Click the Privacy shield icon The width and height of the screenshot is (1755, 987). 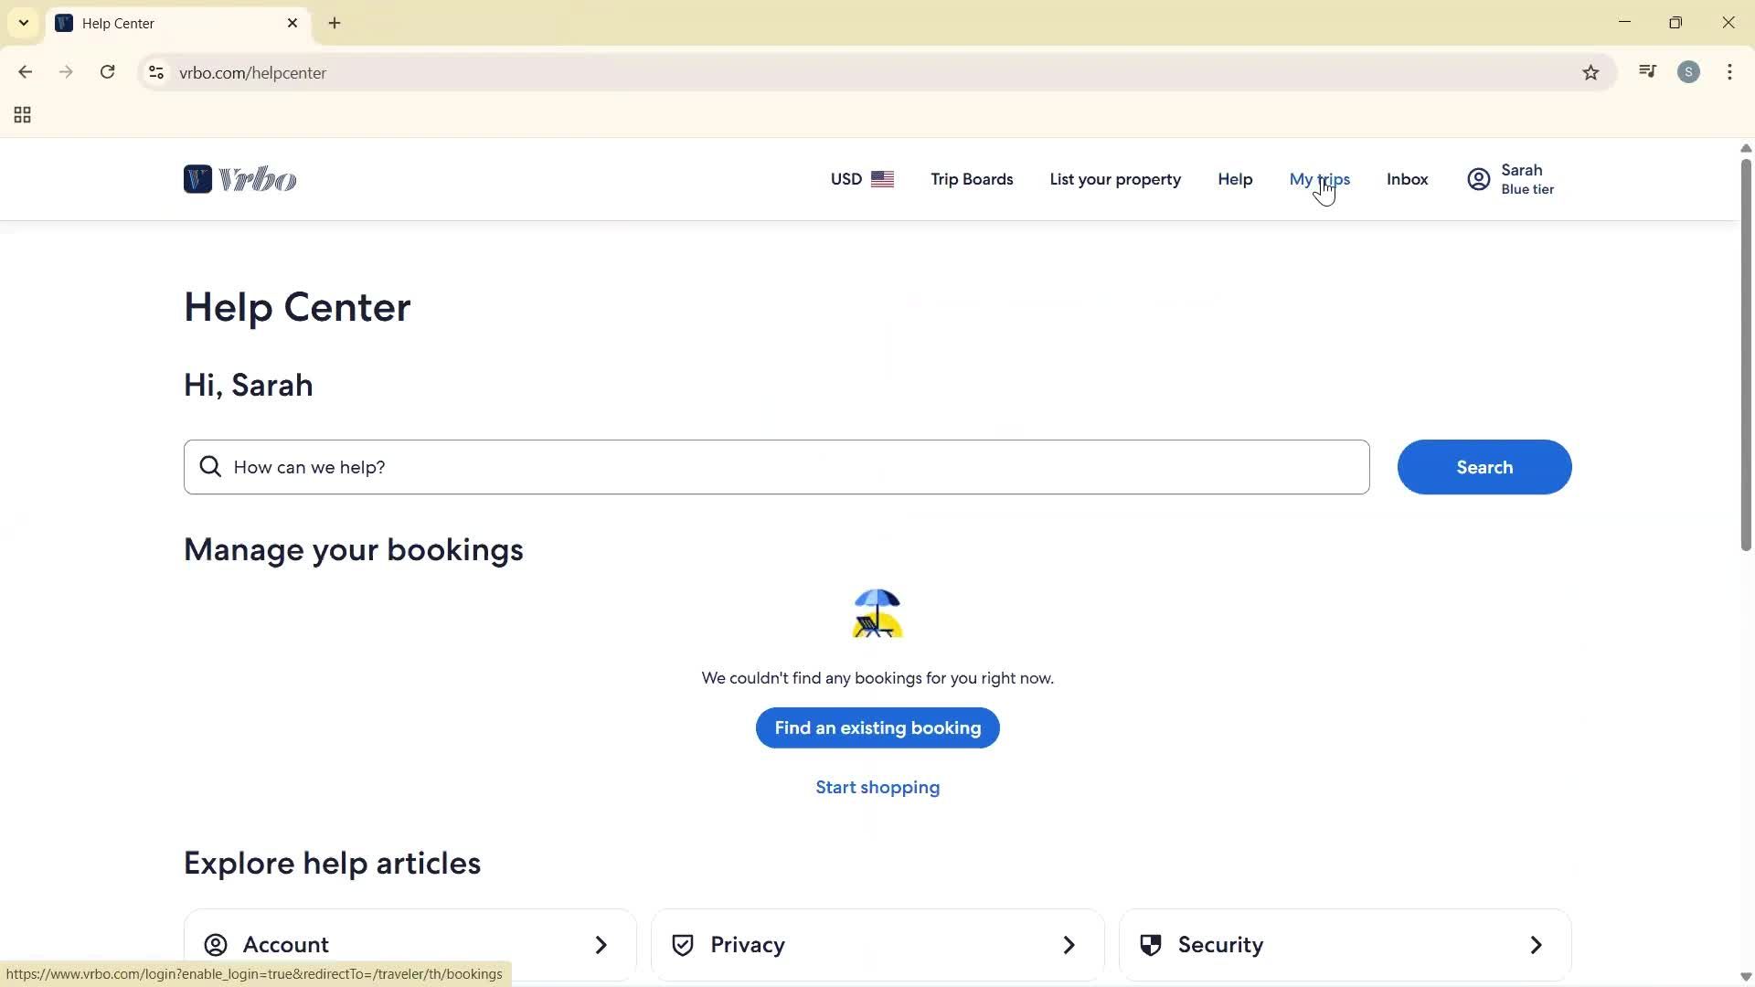click(683, 945)
